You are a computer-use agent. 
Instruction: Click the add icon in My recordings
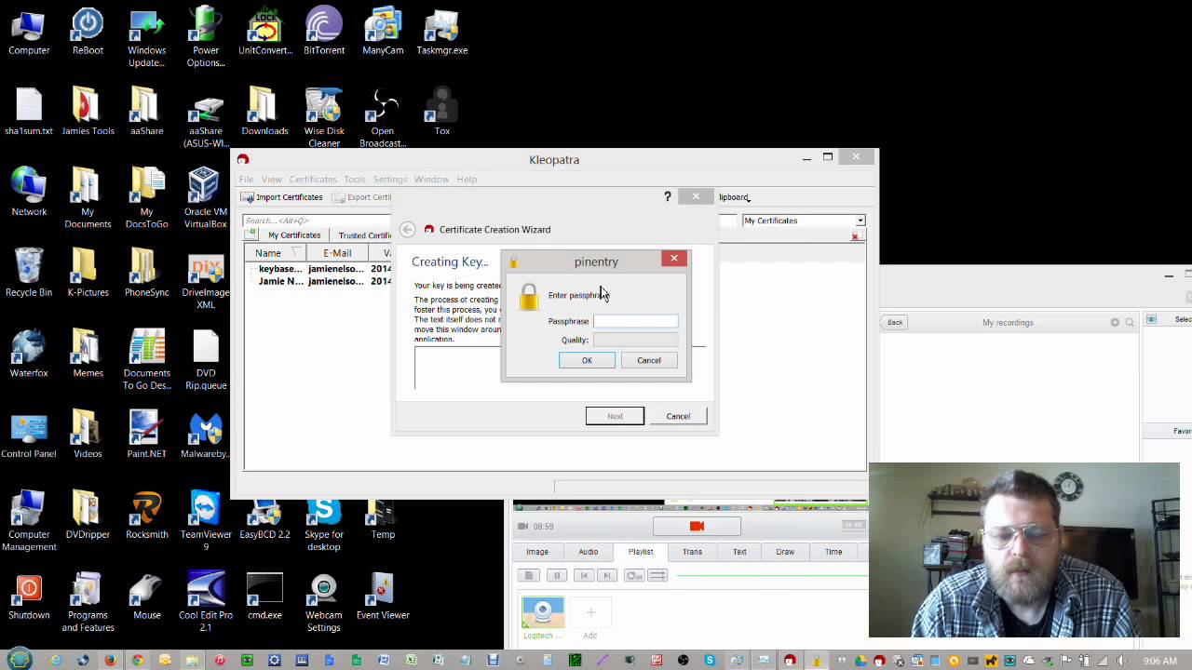tap(1115, 322)
